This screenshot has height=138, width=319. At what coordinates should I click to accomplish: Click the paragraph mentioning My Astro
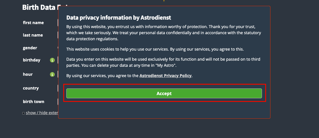click(163, 62)
